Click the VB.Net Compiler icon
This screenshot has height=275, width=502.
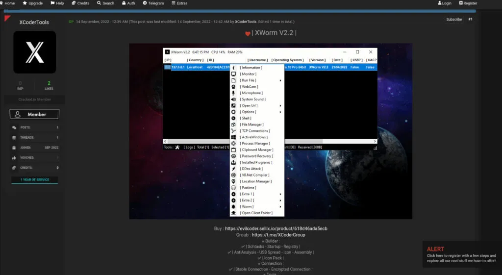pyautogui.click(x=233, y=175)
